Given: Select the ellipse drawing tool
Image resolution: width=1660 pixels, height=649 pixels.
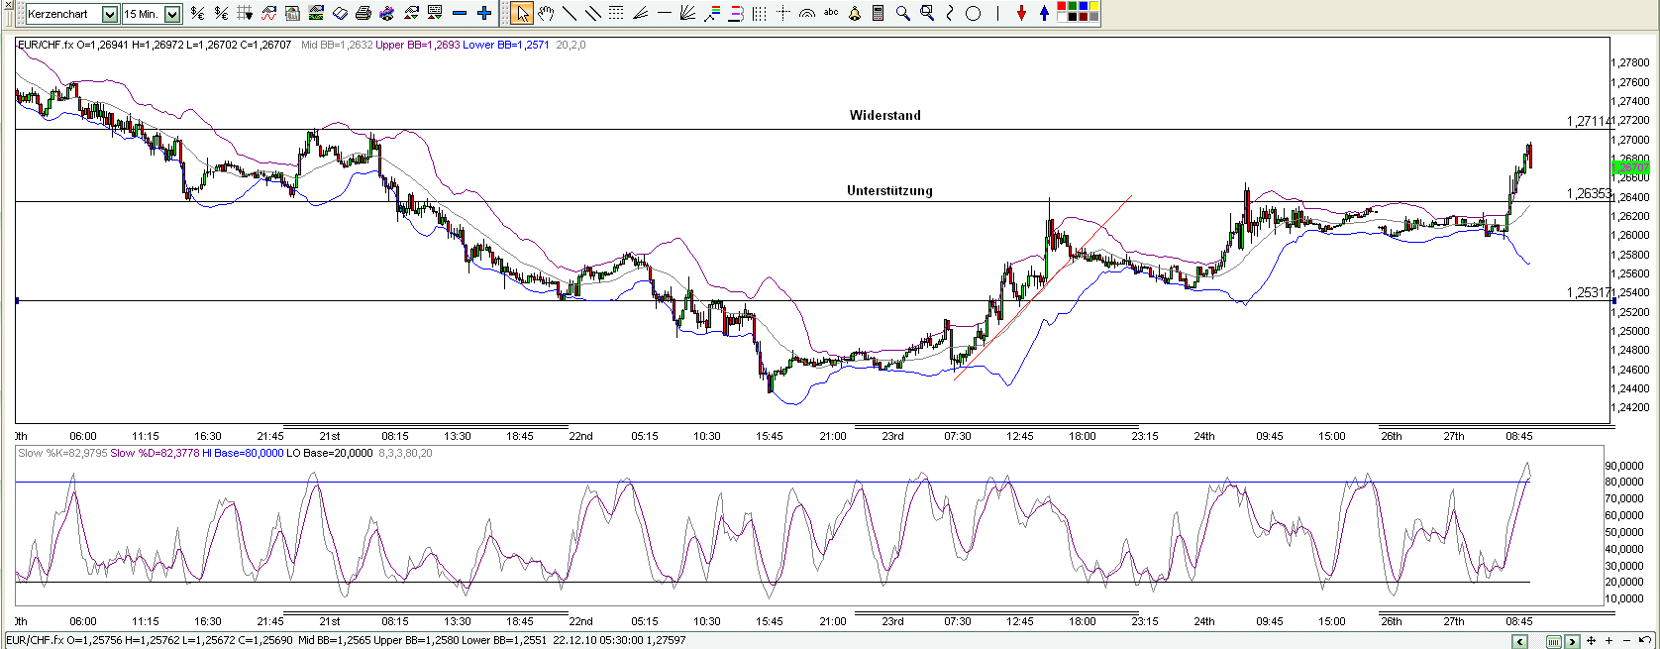Looking at the screenshot, I should tap(974, 14).
